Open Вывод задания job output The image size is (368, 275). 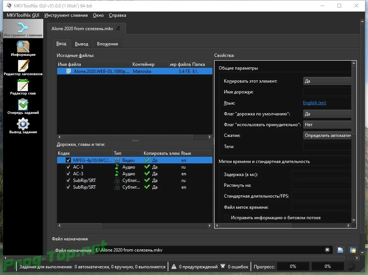tap(23, 126)
